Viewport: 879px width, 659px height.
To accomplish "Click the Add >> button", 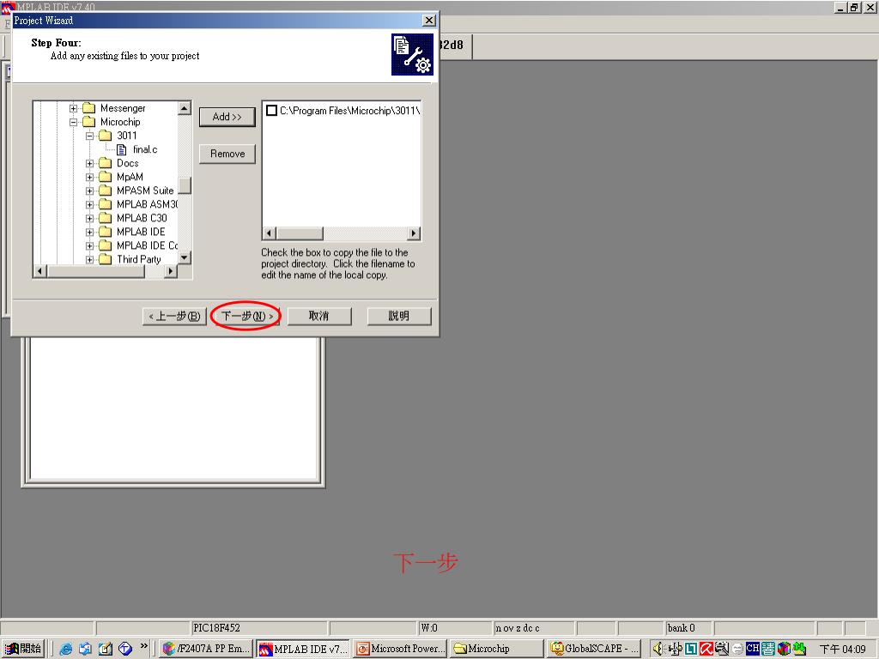I will [x=227, y=117].
